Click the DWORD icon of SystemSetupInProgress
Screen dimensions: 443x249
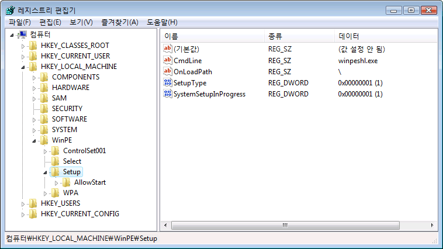click(x=168, y=94)
